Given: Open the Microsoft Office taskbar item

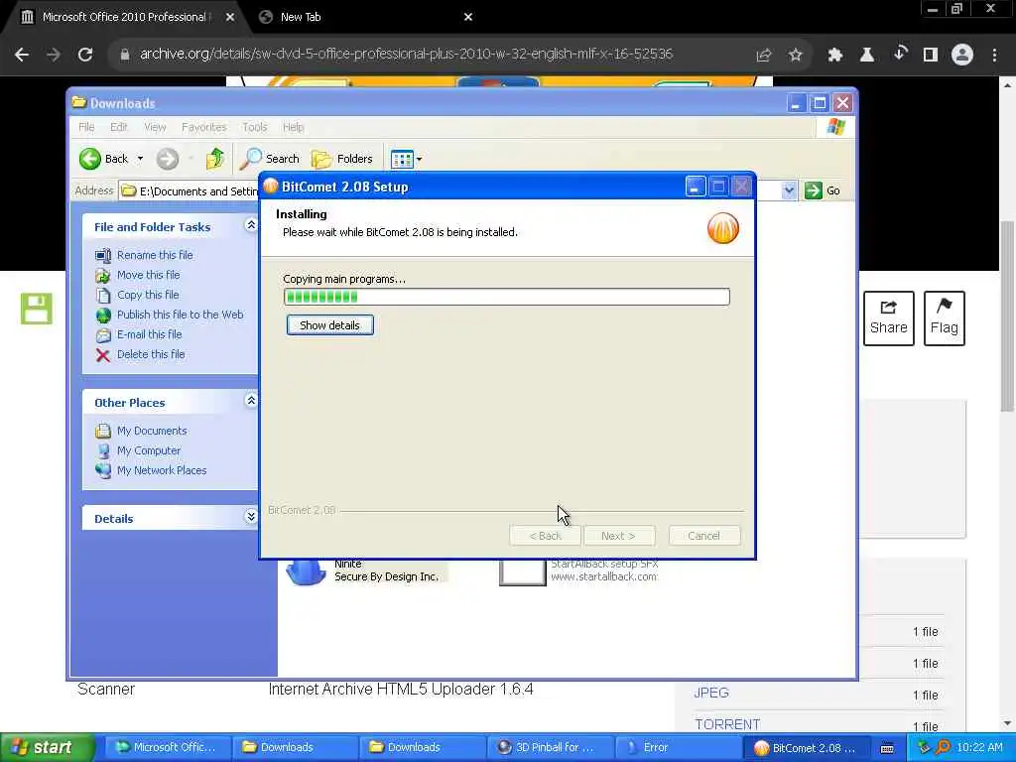Looking at the screenshot, I should coord(167,748).
